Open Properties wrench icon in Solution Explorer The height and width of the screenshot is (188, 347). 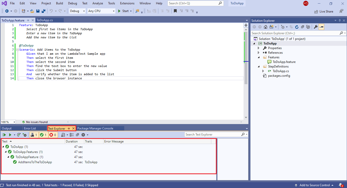pos(316,27)
